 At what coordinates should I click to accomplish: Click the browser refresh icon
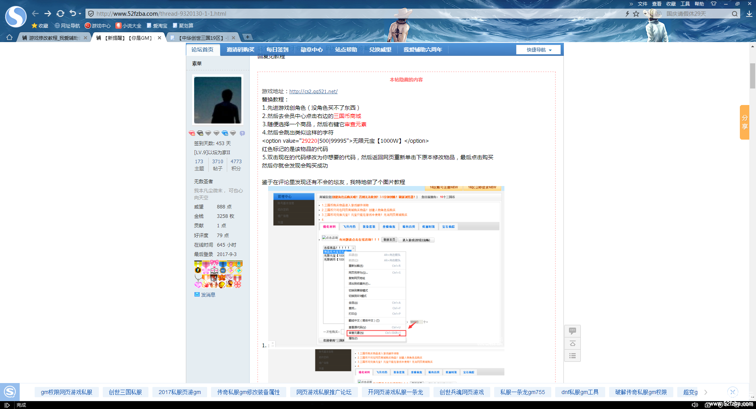coord(60,14)
